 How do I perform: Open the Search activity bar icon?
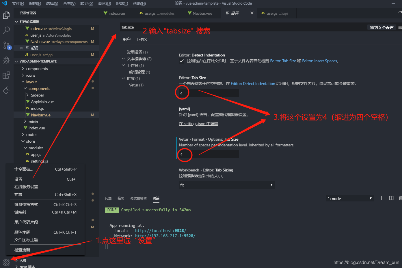(6, 30)
